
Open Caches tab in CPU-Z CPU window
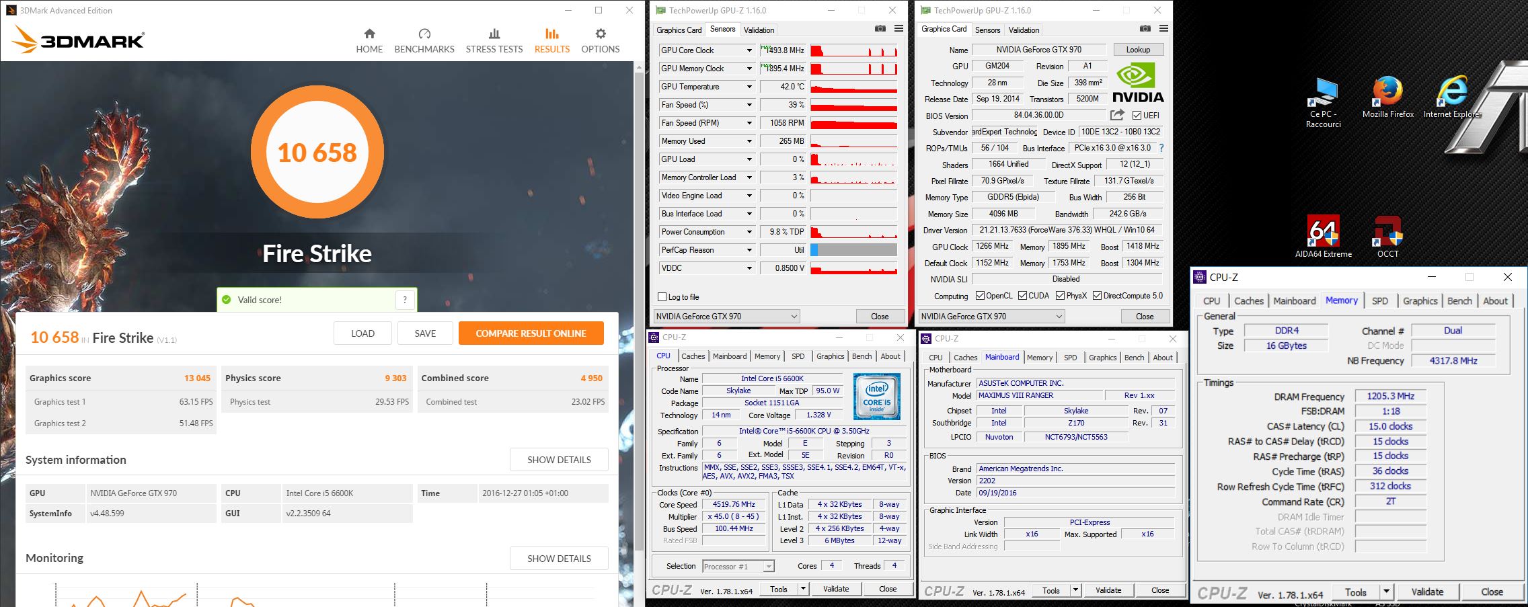click(693, 356)
